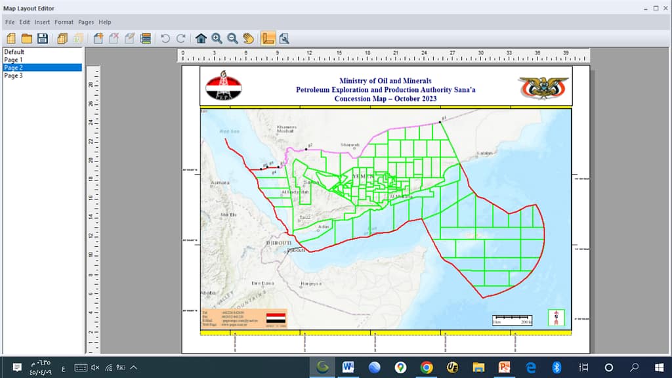Zoom out using the magnifier minus icon
The height and width of the screenshot is (378, 672).
(232, 38)
